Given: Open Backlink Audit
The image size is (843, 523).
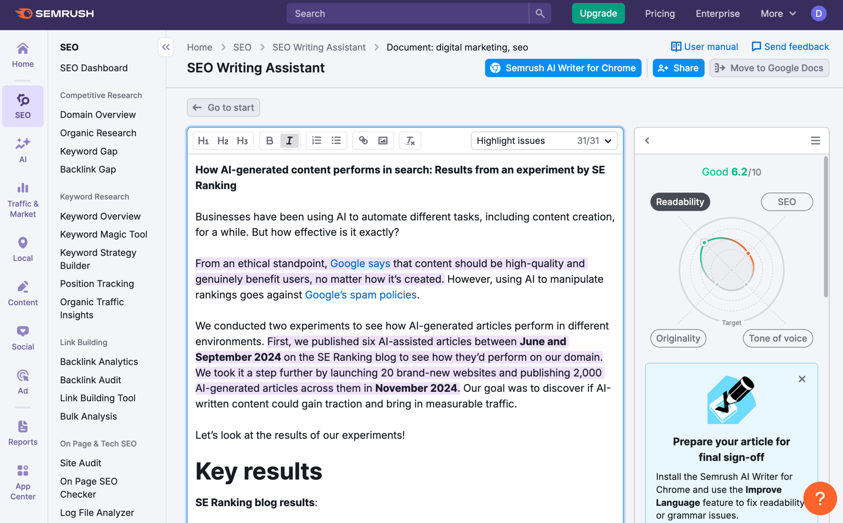Looking at the screenshot, I should pos(90,380).
